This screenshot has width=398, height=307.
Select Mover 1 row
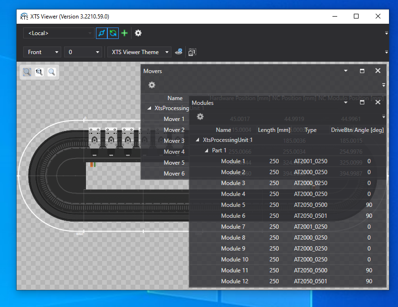[165, 119]
